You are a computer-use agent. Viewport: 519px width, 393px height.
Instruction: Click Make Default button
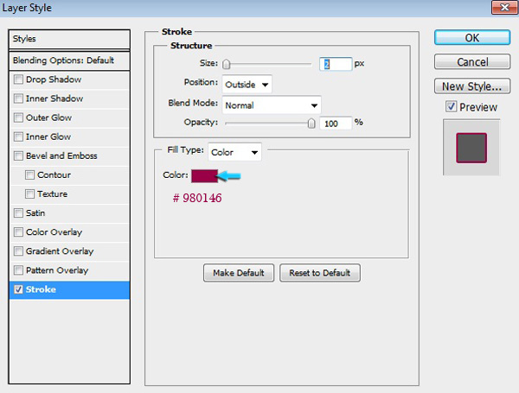(x=239, y=273)
